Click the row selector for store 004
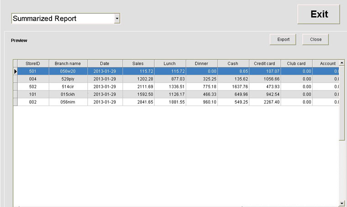Image resolution: width=347 pixels, height=207 pixels. point(15,79)
